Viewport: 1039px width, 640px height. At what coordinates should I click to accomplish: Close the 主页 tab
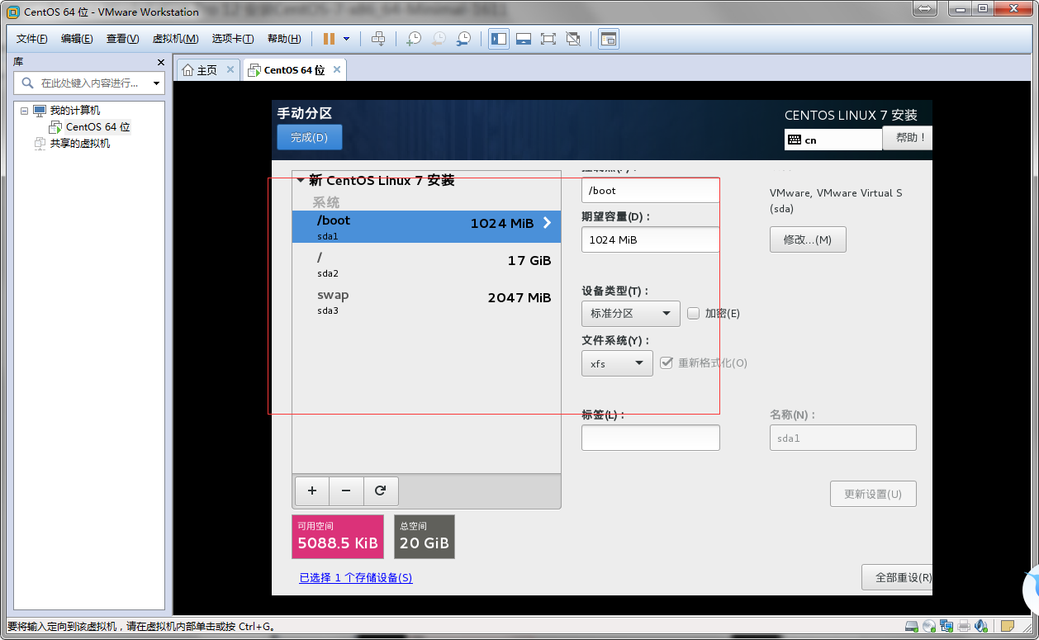[x=230, y=69]
